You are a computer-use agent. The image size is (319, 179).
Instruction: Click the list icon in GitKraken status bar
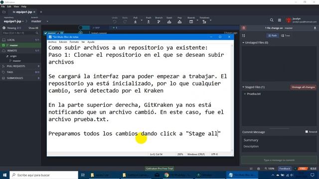pos(251,169)
